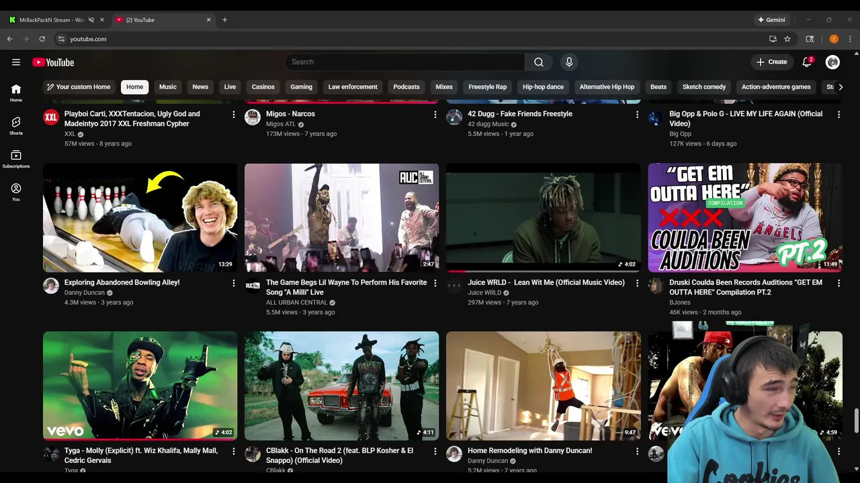Activate voice search microphone
The image size is (860, 483).
click(569, 62)
